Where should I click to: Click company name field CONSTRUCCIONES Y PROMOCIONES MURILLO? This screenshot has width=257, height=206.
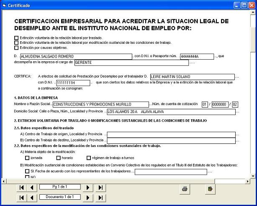(x=101, y=105)
